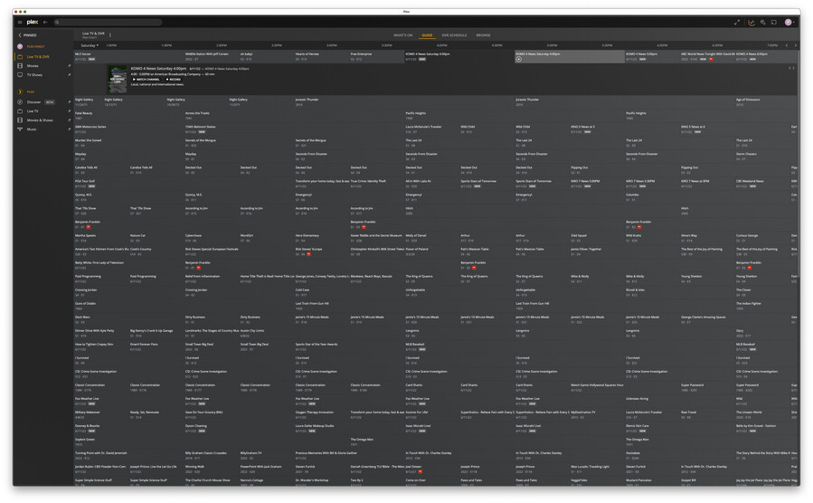Go back with the top bar arrow
Viewport: 813px width, 503px height.
tap(45, 23)
